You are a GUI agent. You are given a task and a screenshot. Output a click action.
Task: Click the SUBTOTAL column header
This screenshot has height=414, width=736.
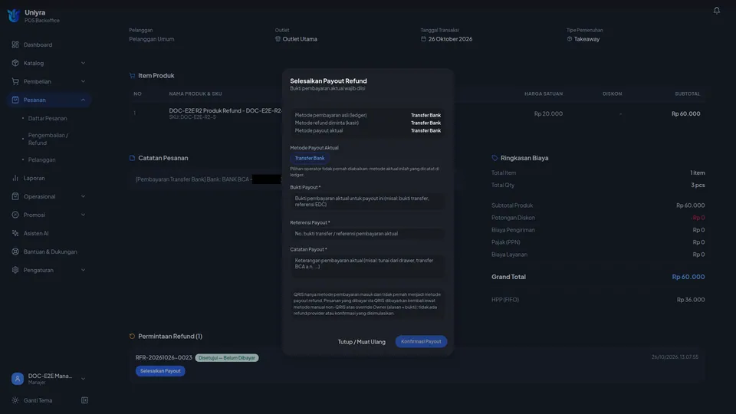tap(687, 94)
